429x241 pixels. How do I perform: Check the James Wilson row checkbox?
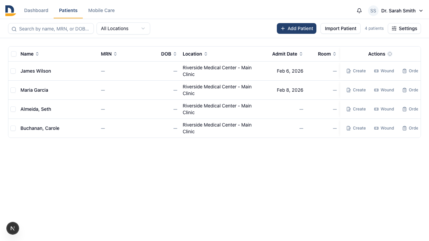[13, 71]
